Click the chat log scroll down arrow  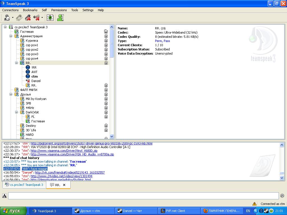point(282,178)
